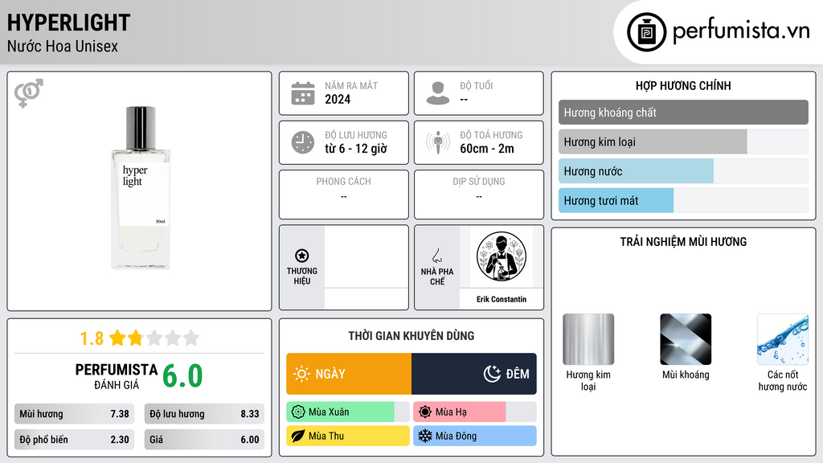Click the Mùa Hạ season bar
The width and height of the screenshot is (823, 463).
[x=474, y=412]
